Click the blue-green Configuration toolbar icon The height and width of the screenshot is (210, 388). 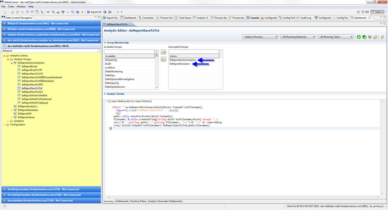pyautogui.click(x=63, y=12)
